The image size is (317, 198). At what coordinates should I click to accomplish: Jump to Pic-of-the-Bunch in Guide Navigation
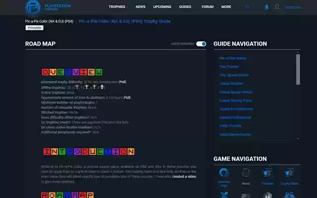coord(233,58)
